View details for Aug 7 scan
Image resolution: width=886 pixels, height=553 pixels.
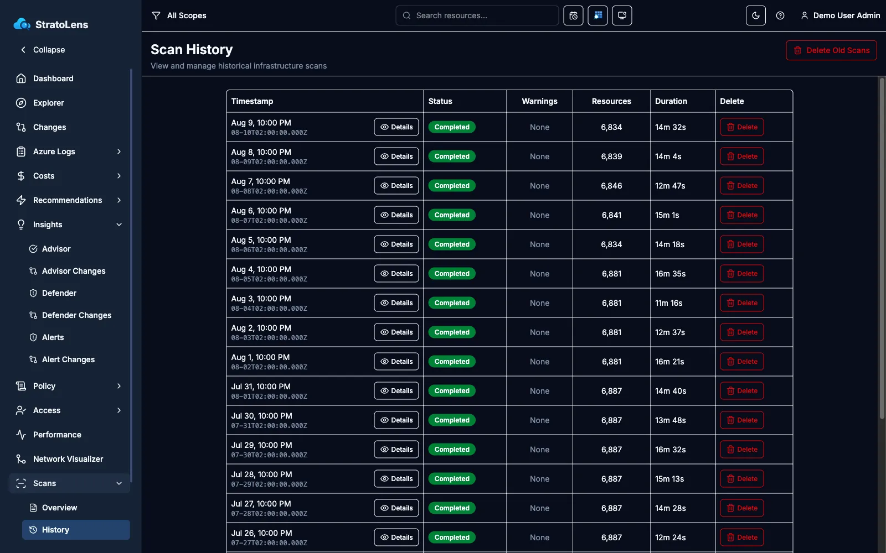point(396,186)
